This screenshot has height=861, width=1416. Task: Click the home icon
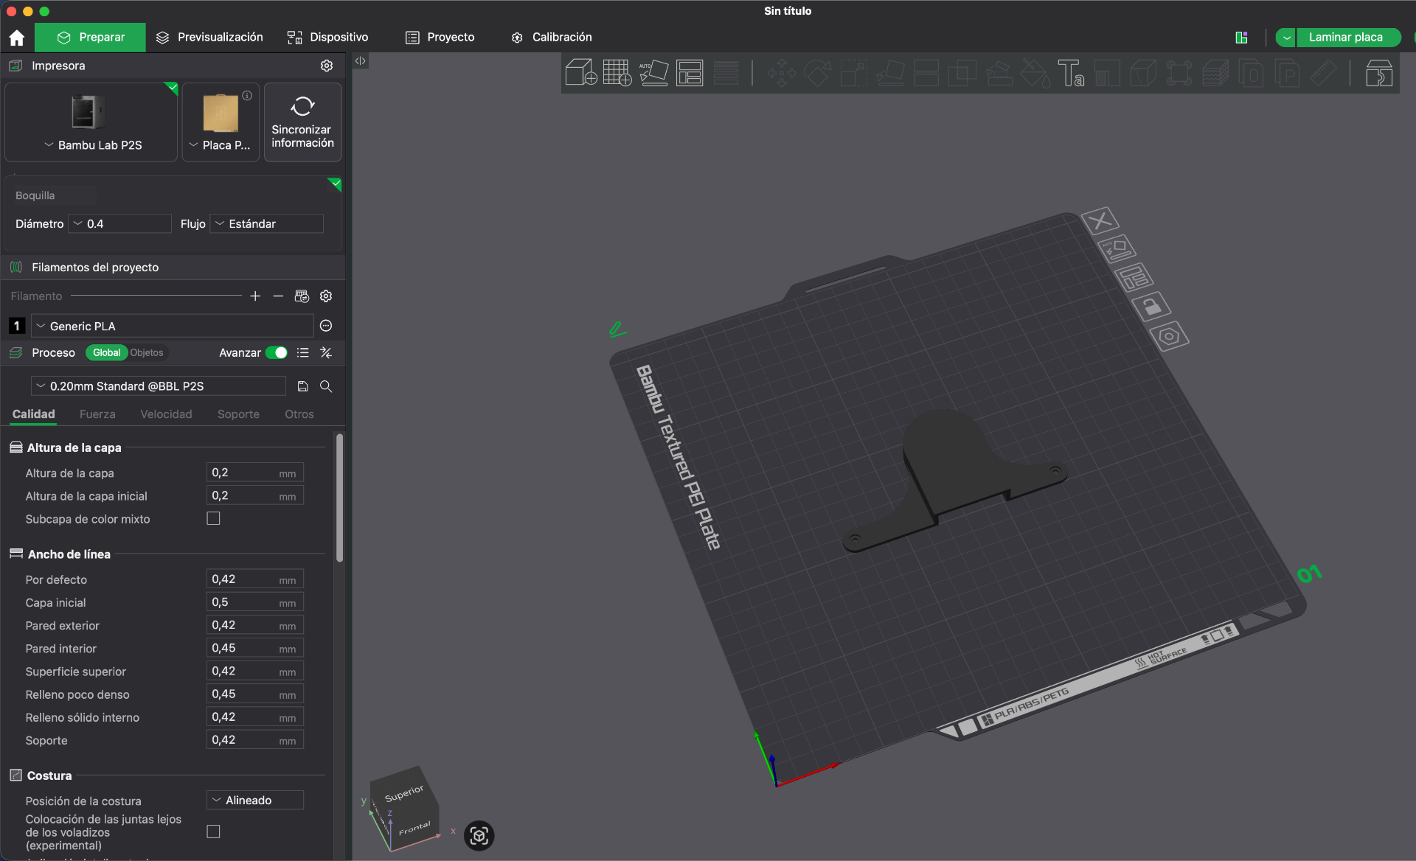17,38
